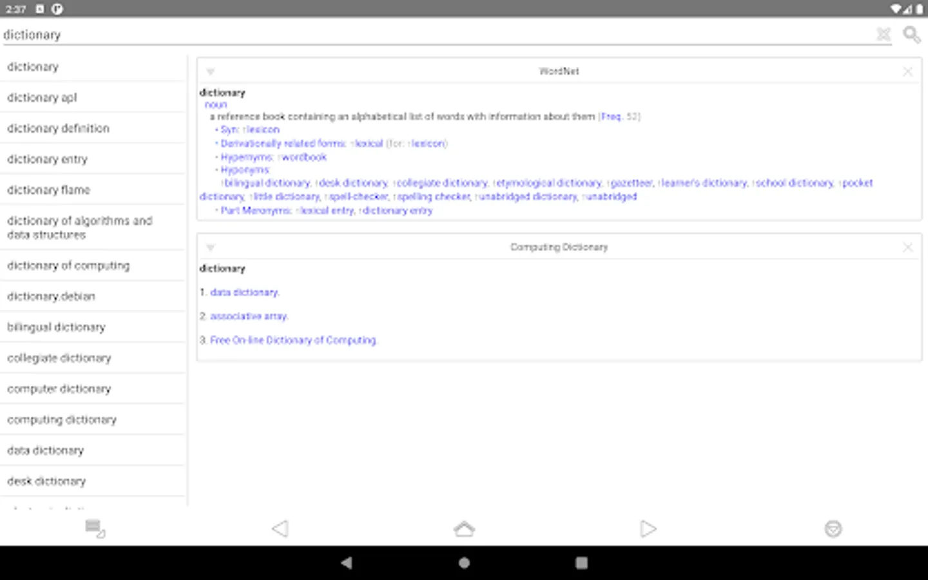
Task: Close the Computing Dictionary card
Action: pos(907,247)
